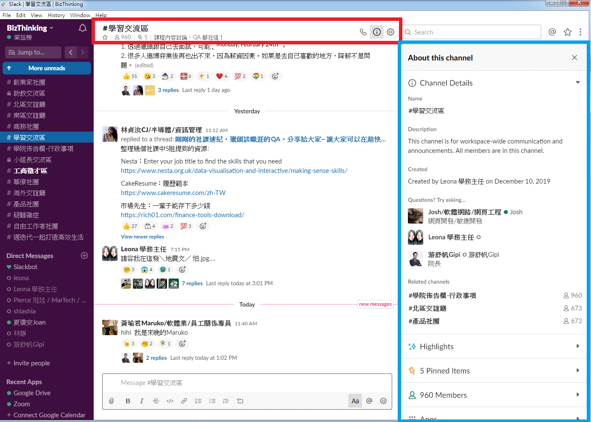Screen dimensions: 591x422
Task: Insert an emoji in the message composer
Action: [x=383, y=401]
